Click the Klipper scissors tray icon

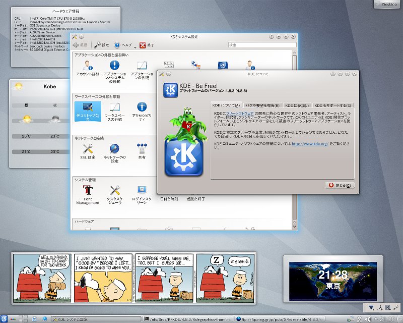pos(360,319)
